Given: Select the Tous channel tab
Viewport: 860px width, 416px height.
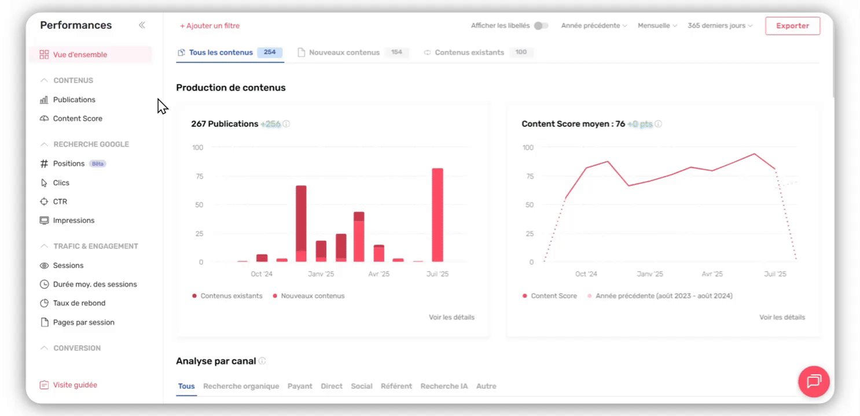Looking at the screenshot, I should [x=186, y=386].
